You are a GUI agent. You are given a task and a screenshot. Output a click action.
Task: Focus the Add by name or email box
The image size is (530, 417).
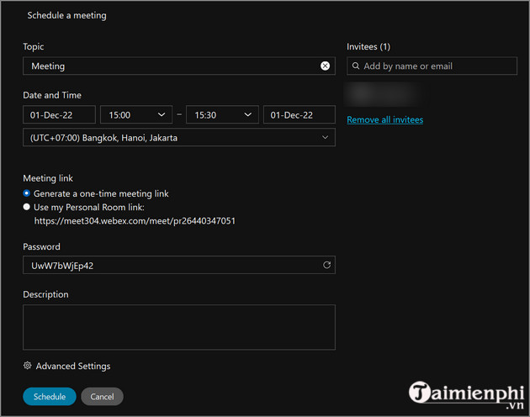click(436, 66)
